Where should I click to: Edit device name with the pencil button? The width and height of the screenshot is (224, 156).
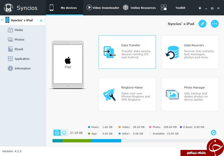203,24
